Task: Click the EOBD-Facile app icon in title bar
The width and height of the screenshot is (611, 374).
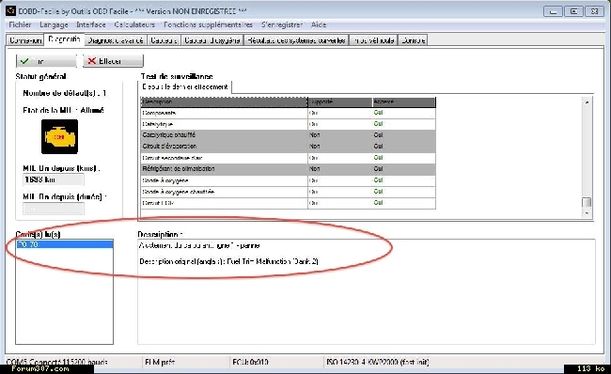Action: [11, 11]
